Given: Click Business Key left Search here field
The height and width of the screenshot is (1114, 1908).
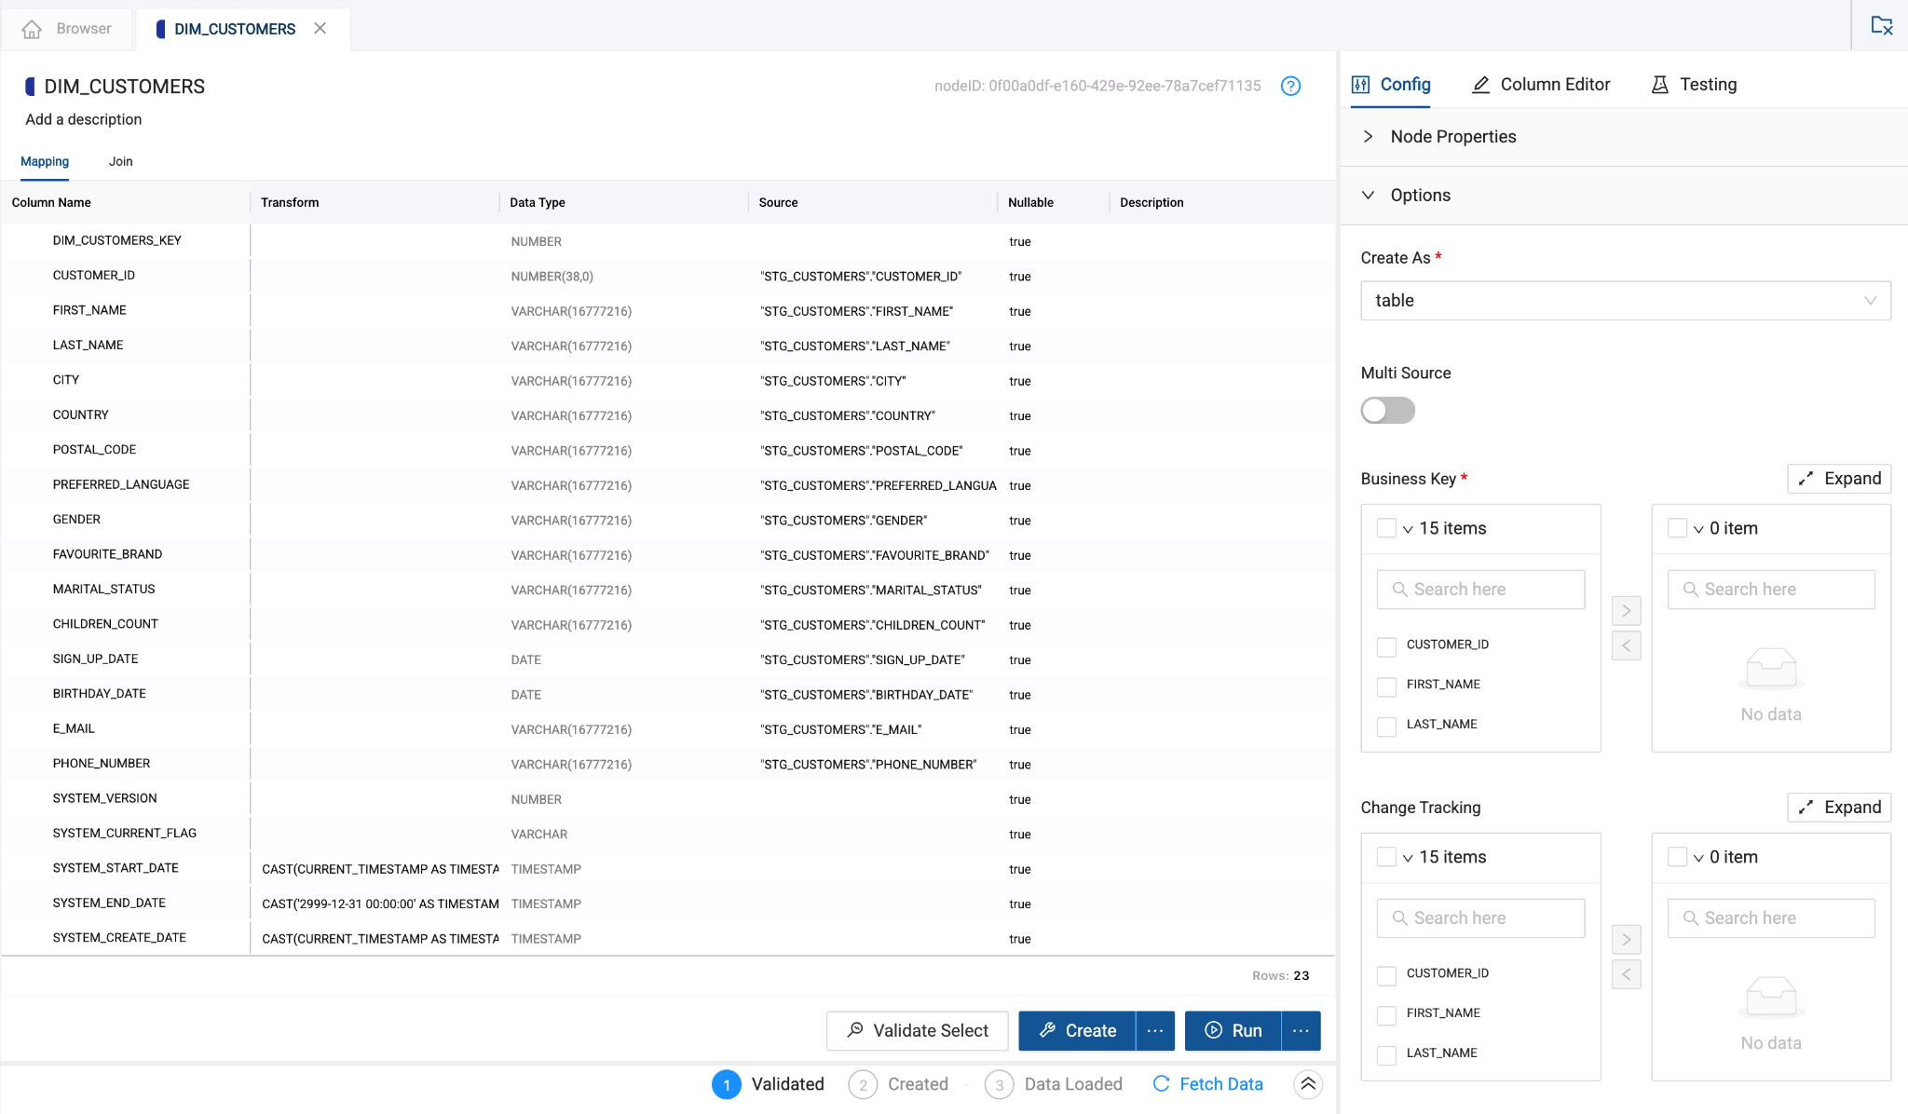Looking at the screenshot, I should [1480, 590].
